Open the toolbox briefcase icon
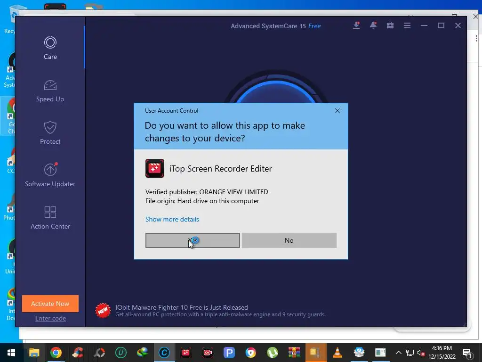This screenshot has height=362, width=482. click(x=390, y=25)
